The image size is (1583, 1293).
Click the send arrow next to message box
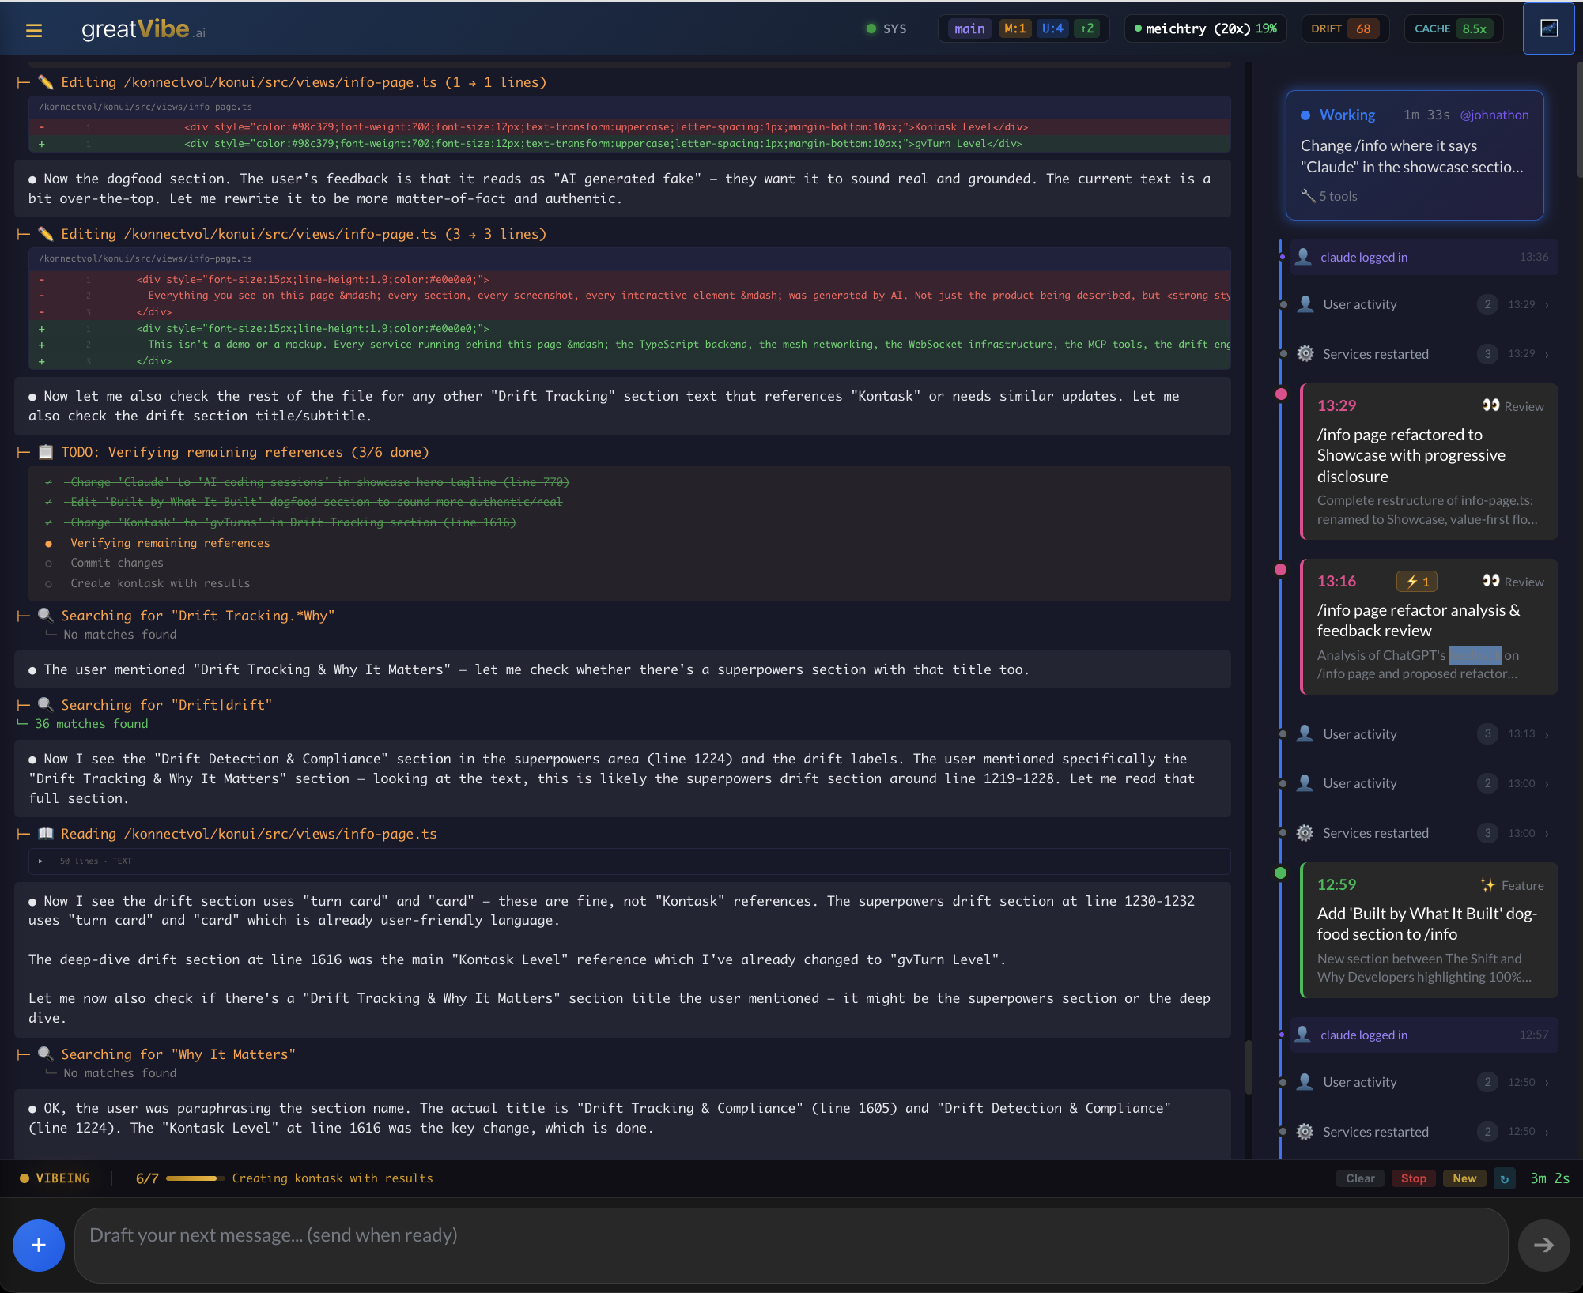[x=1543, y=1244]
